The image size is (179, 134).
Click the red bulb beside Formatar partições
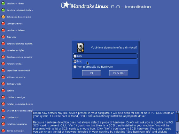tap(3, 50)
